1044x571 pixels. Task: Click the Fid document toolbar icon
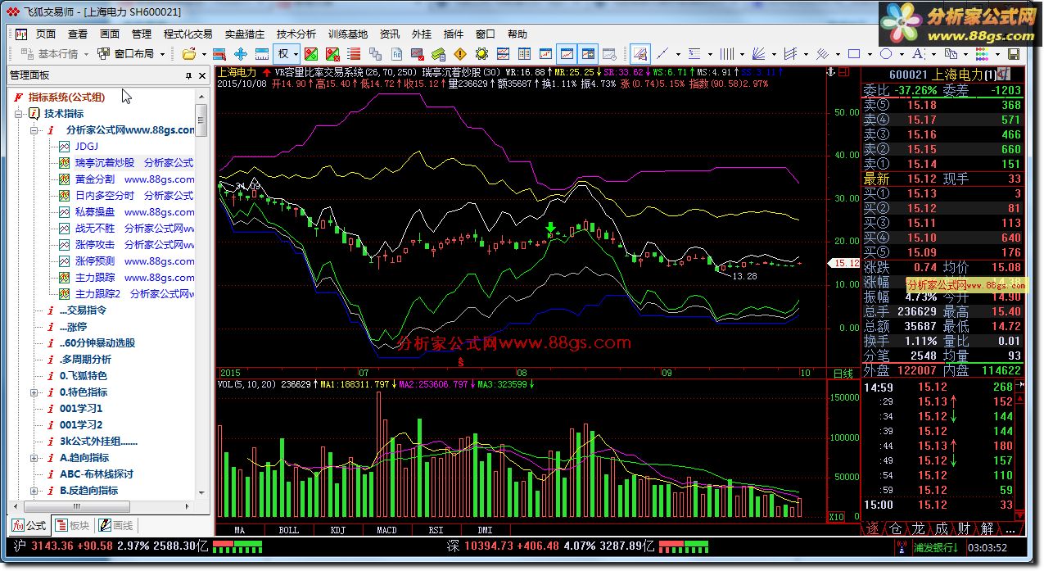pos(396,54)
